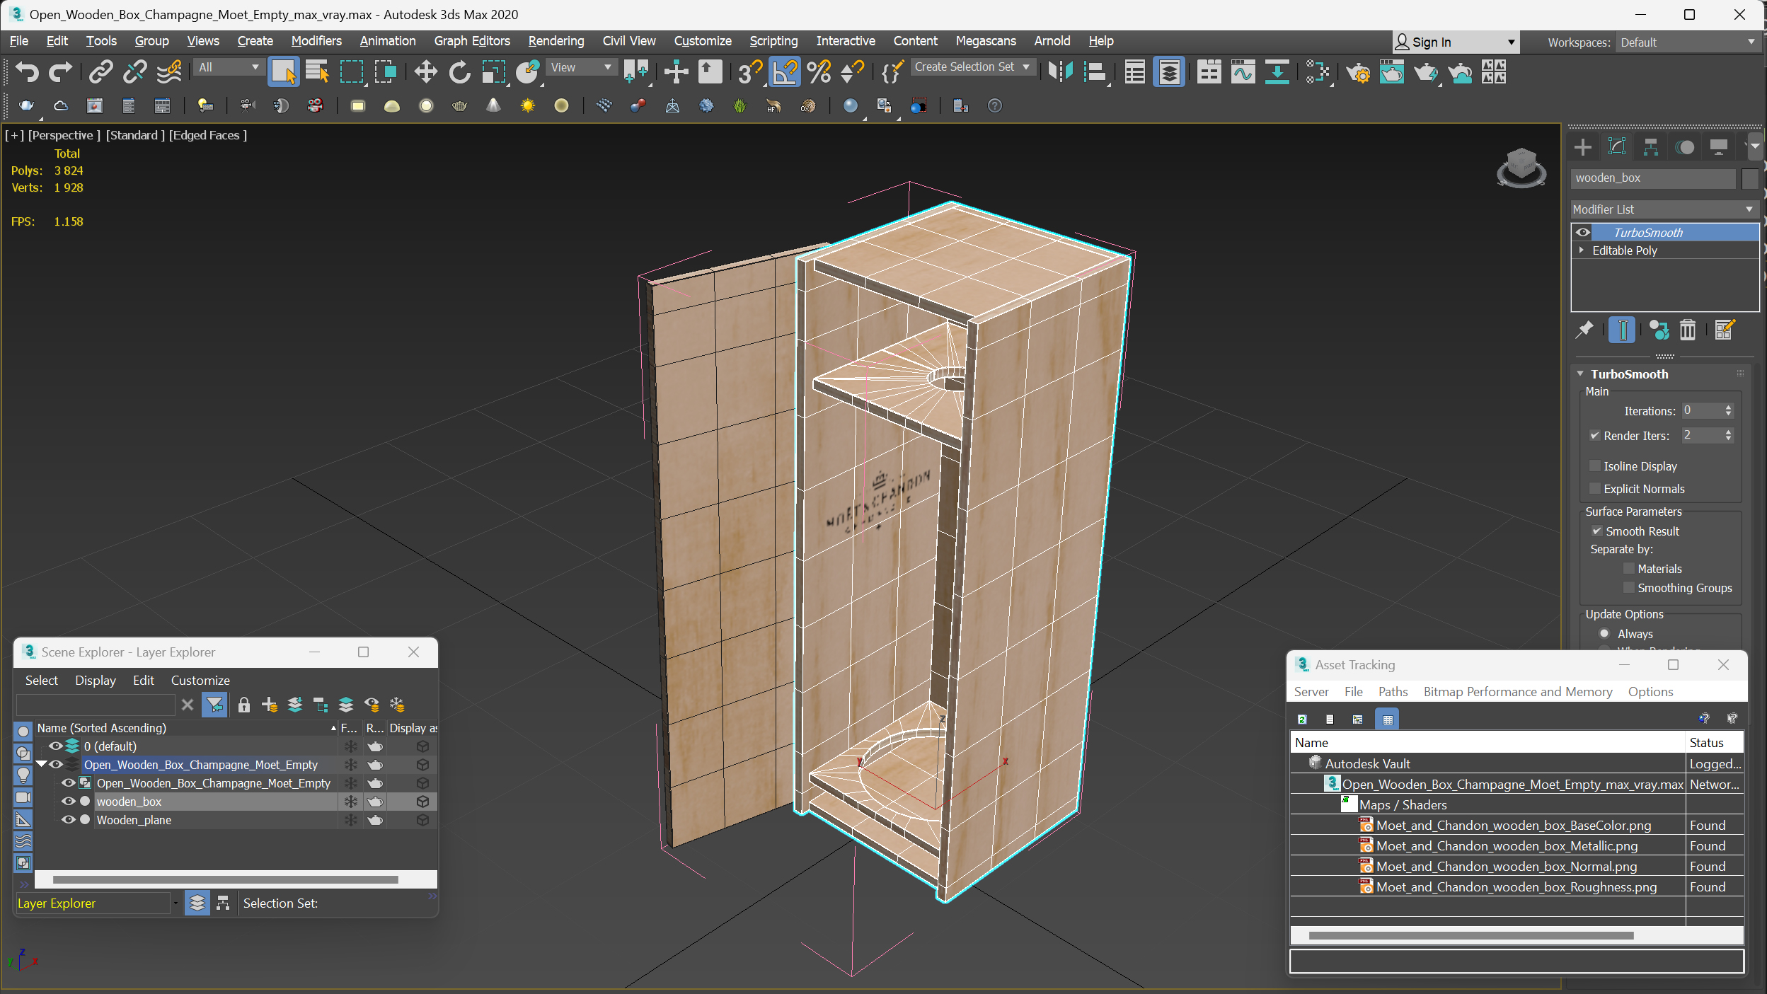
Task: Open the Paths menu in Asset Tracking
Action: tap(1393, 691)
